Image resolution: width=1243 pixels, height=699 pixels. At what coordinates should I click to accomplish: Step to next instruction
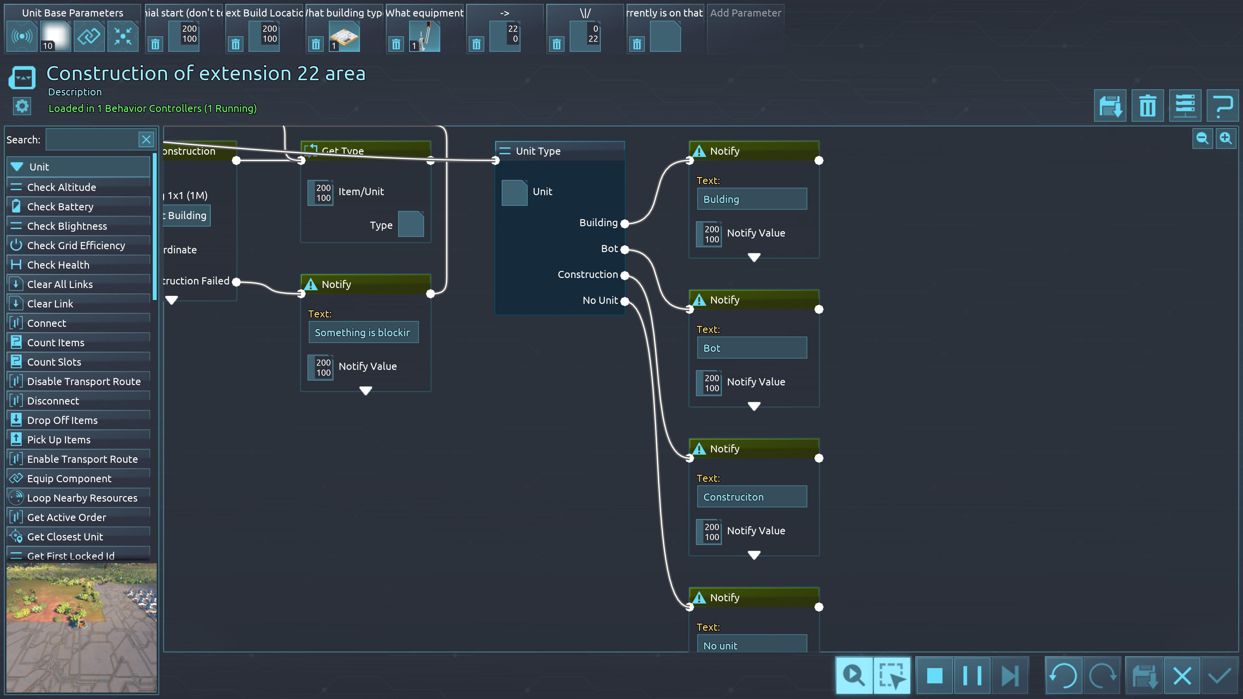[1010, 675]
